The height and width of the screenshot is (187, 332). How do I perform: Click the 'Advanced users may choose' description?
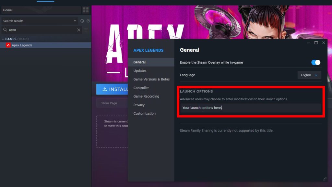[x=234, y=99]
